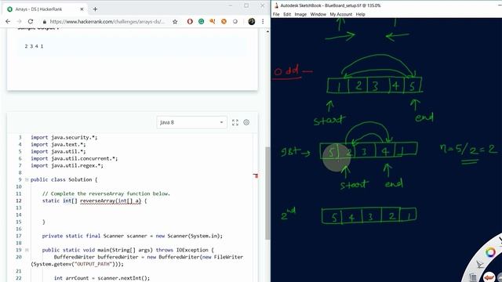The height and width of the screenshot is (282, 502).
Task: Bookmark this page with the star
Action: [x=175, y=22]
